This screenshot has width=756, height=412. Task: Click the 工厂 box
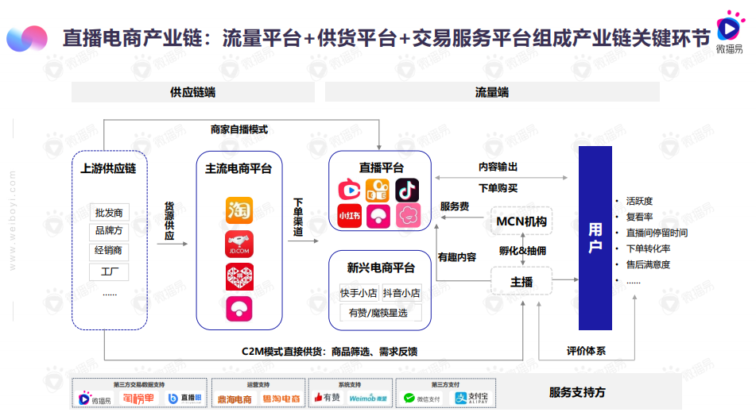click(109, 272)
